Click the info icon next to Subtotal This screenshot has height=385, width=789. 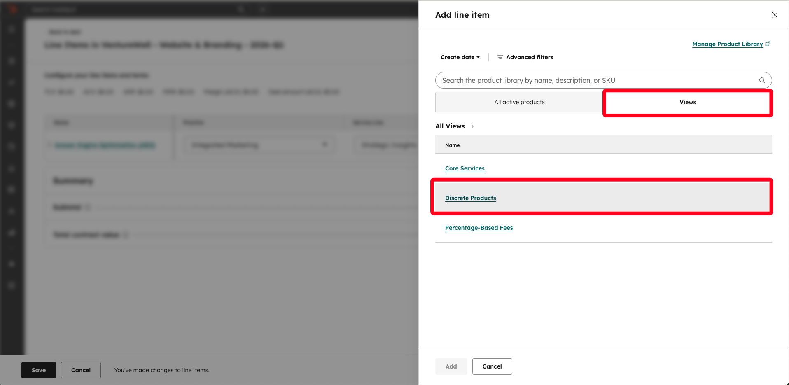point(88,207)
